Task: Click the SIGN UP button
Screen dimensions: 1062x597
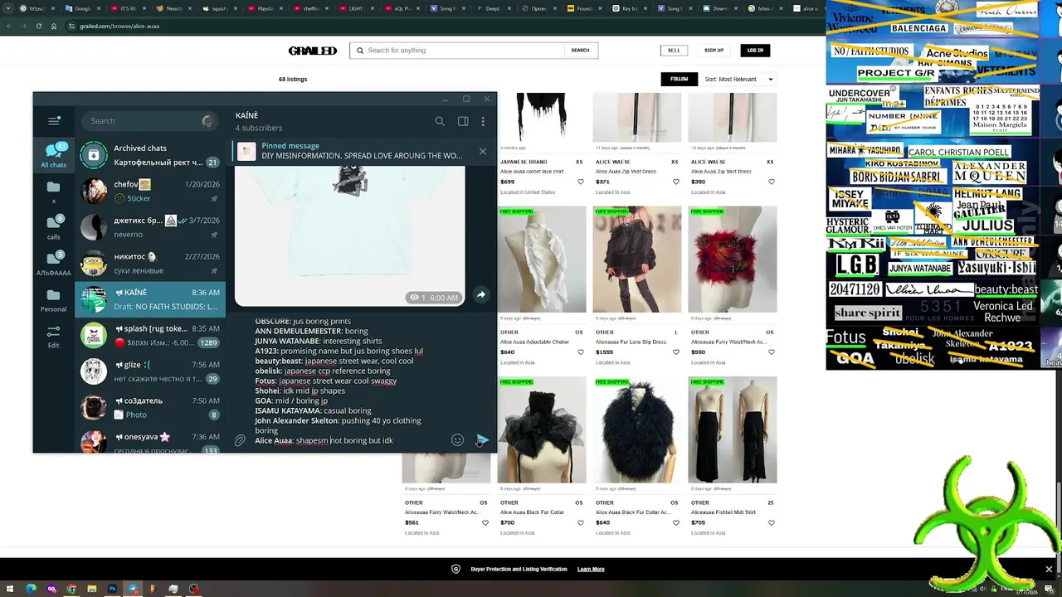Action: click(x=714, y=51)
